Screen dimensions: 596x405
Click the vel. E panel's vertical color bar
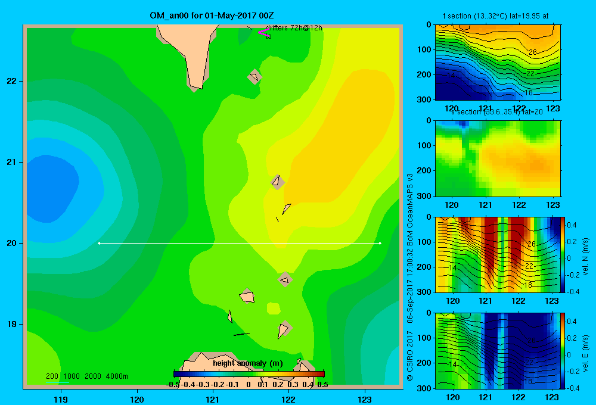563,351
